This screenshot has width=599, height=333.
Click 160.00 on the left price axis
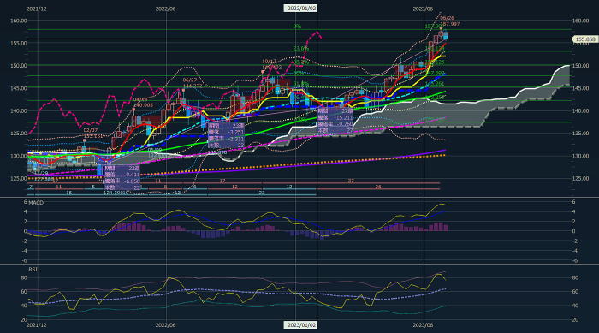pos(18,21)
